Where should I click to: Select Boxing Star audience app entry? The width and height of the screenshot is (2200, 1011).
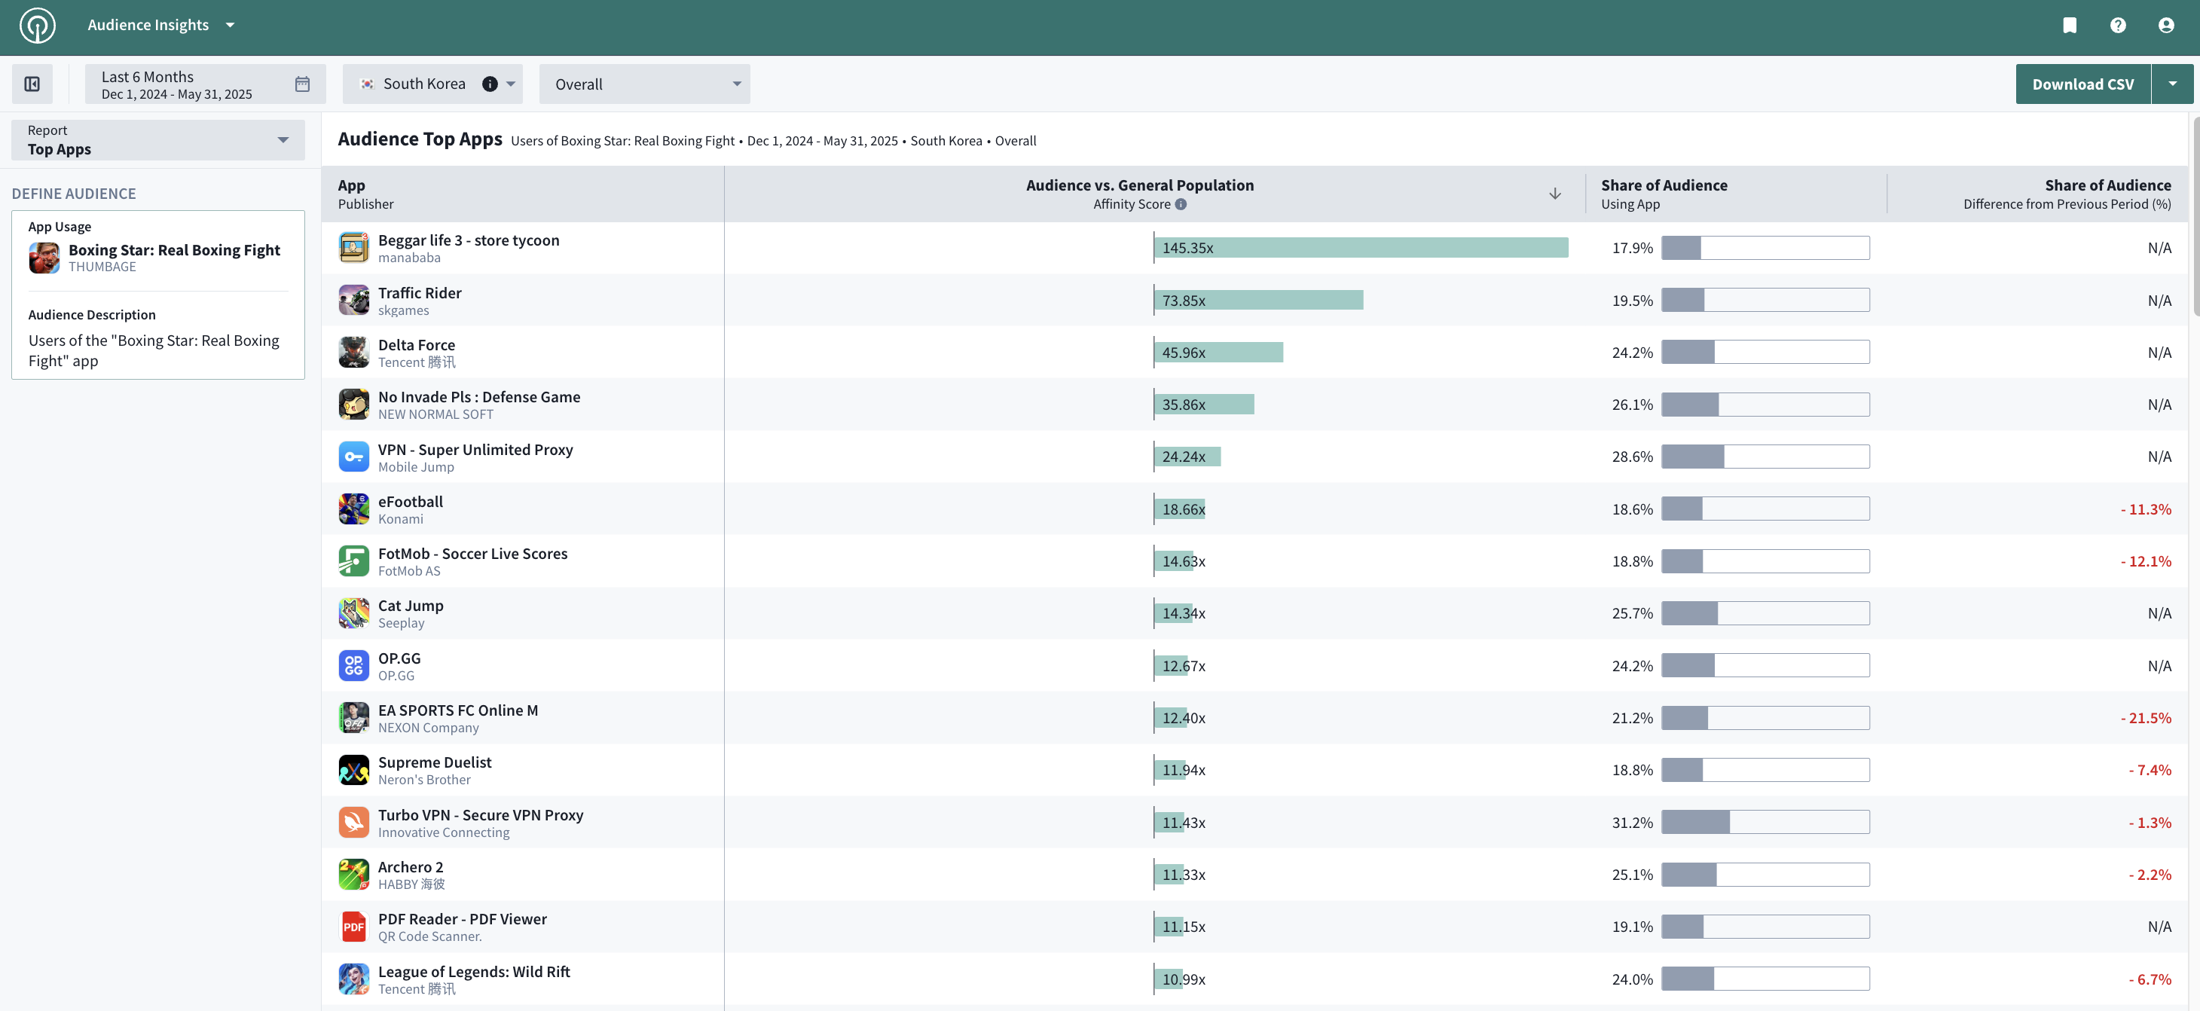click(x=173, y=250)
